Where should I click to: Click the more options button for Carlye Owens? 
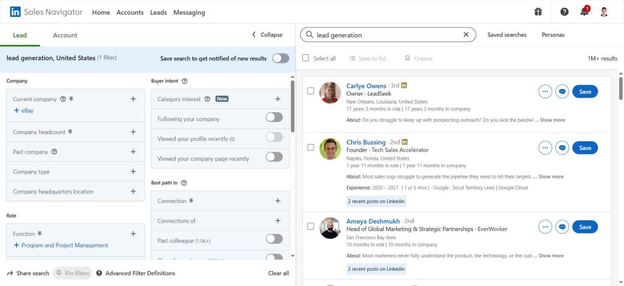pyautogui.click(x=545, y=91)
